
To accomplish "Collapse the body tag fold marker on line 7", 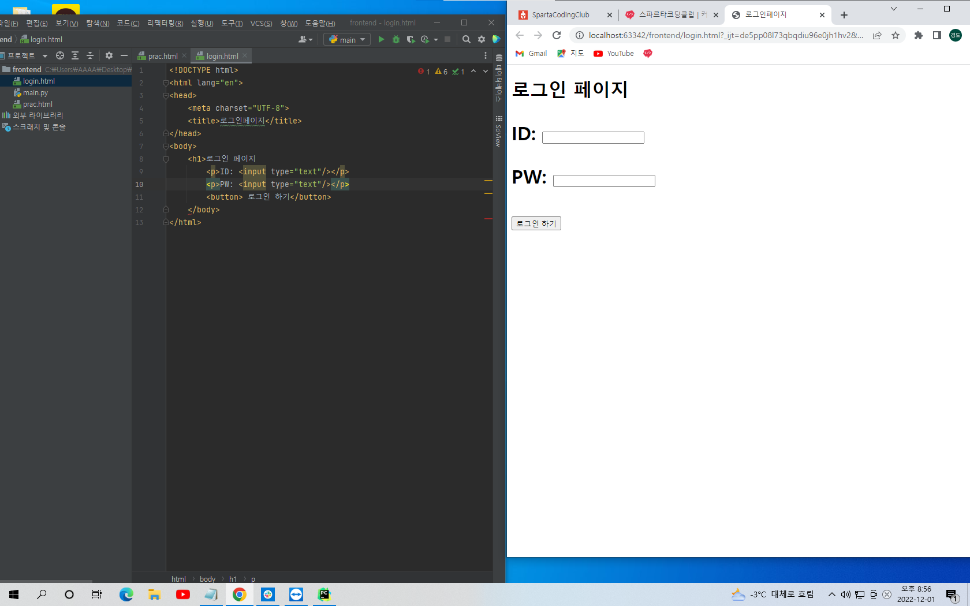I will click(x=166, y=147).
